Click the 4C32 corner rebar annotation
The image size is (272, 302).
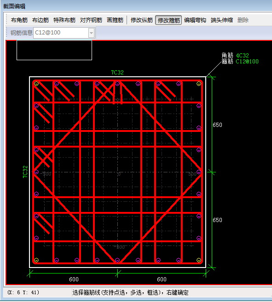(x=242, y=56)
